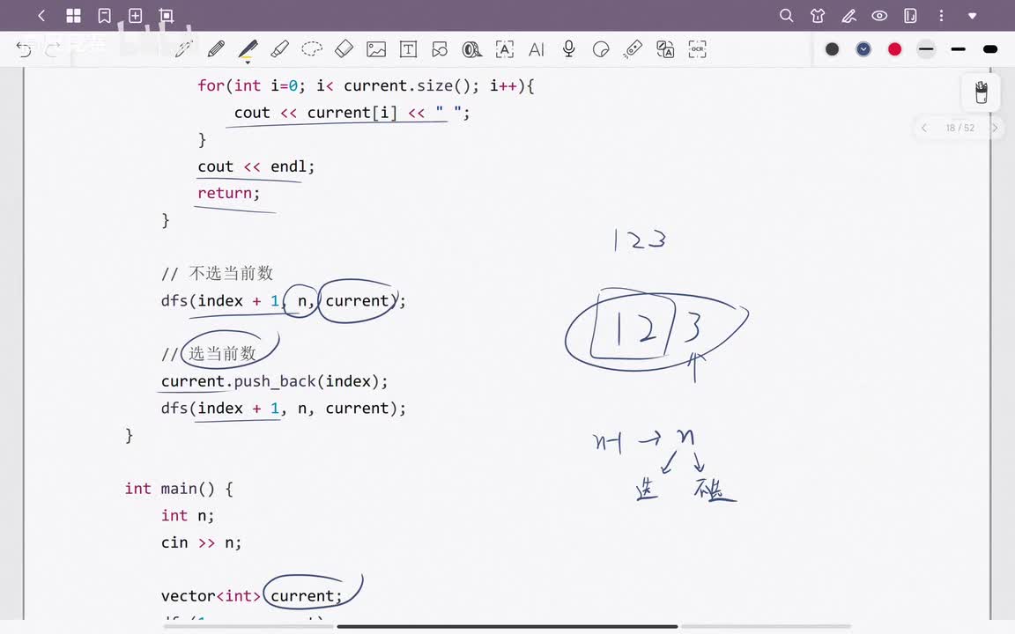The height and width of the screenshot is (634, 1015).
Task: Select the highlighter tool
Action: pyautogui.click(x=279, y=49)
